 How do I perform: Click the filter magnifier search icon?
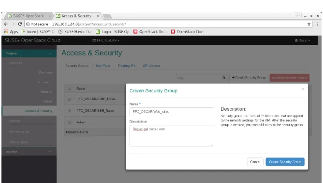(x=224, y=78)
